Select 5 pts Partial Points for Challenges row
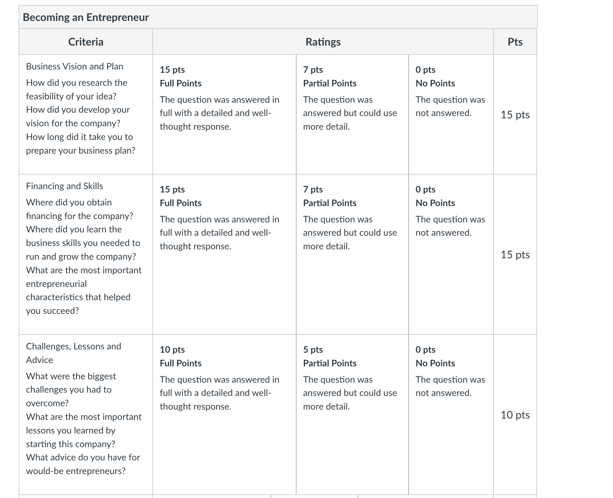Image resolution: width=613 pixels, height=498 pixels. [352, 415]
